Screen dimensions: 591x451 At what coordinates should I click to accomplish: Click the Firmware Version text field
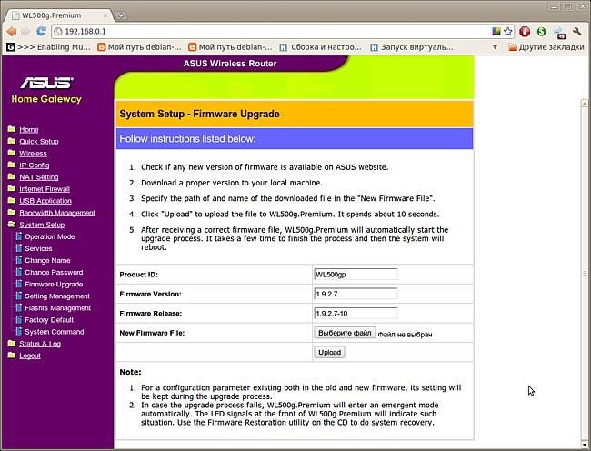click(356, 294)
